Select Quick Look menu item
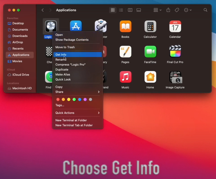Image resolution: width=216 pixels, height=179 pixels. point(78,80)
